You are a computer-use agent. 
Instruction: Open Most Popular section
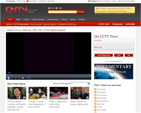click(36, 24)
